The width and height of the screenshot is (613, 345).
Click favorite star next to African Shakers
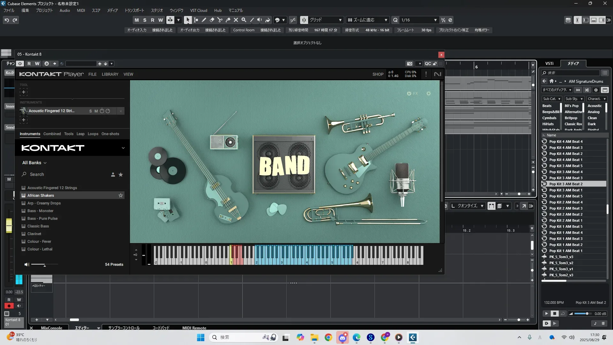[121, 195]
